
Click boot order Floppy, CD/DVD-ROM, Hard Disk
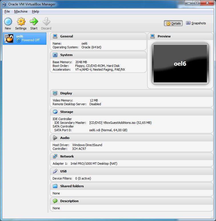pyautogui.click(x=97, y=66)
